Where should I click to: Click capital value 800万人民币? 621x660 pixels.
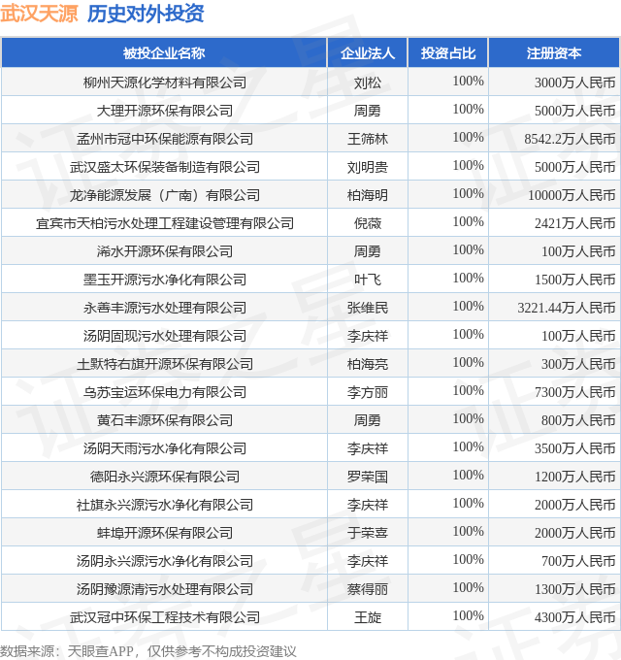(578, 420)
